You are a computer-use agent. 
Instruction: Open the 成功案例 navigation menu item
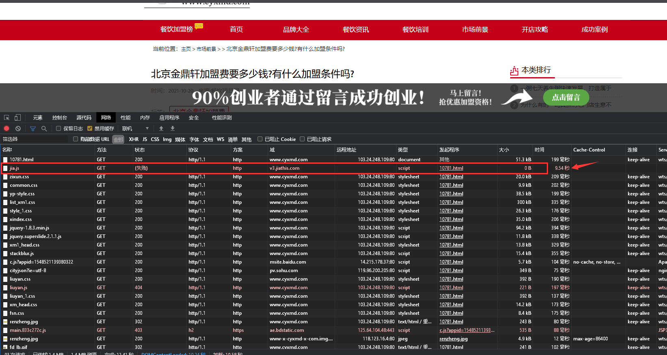pyautogui.click(x=595, y=30)
